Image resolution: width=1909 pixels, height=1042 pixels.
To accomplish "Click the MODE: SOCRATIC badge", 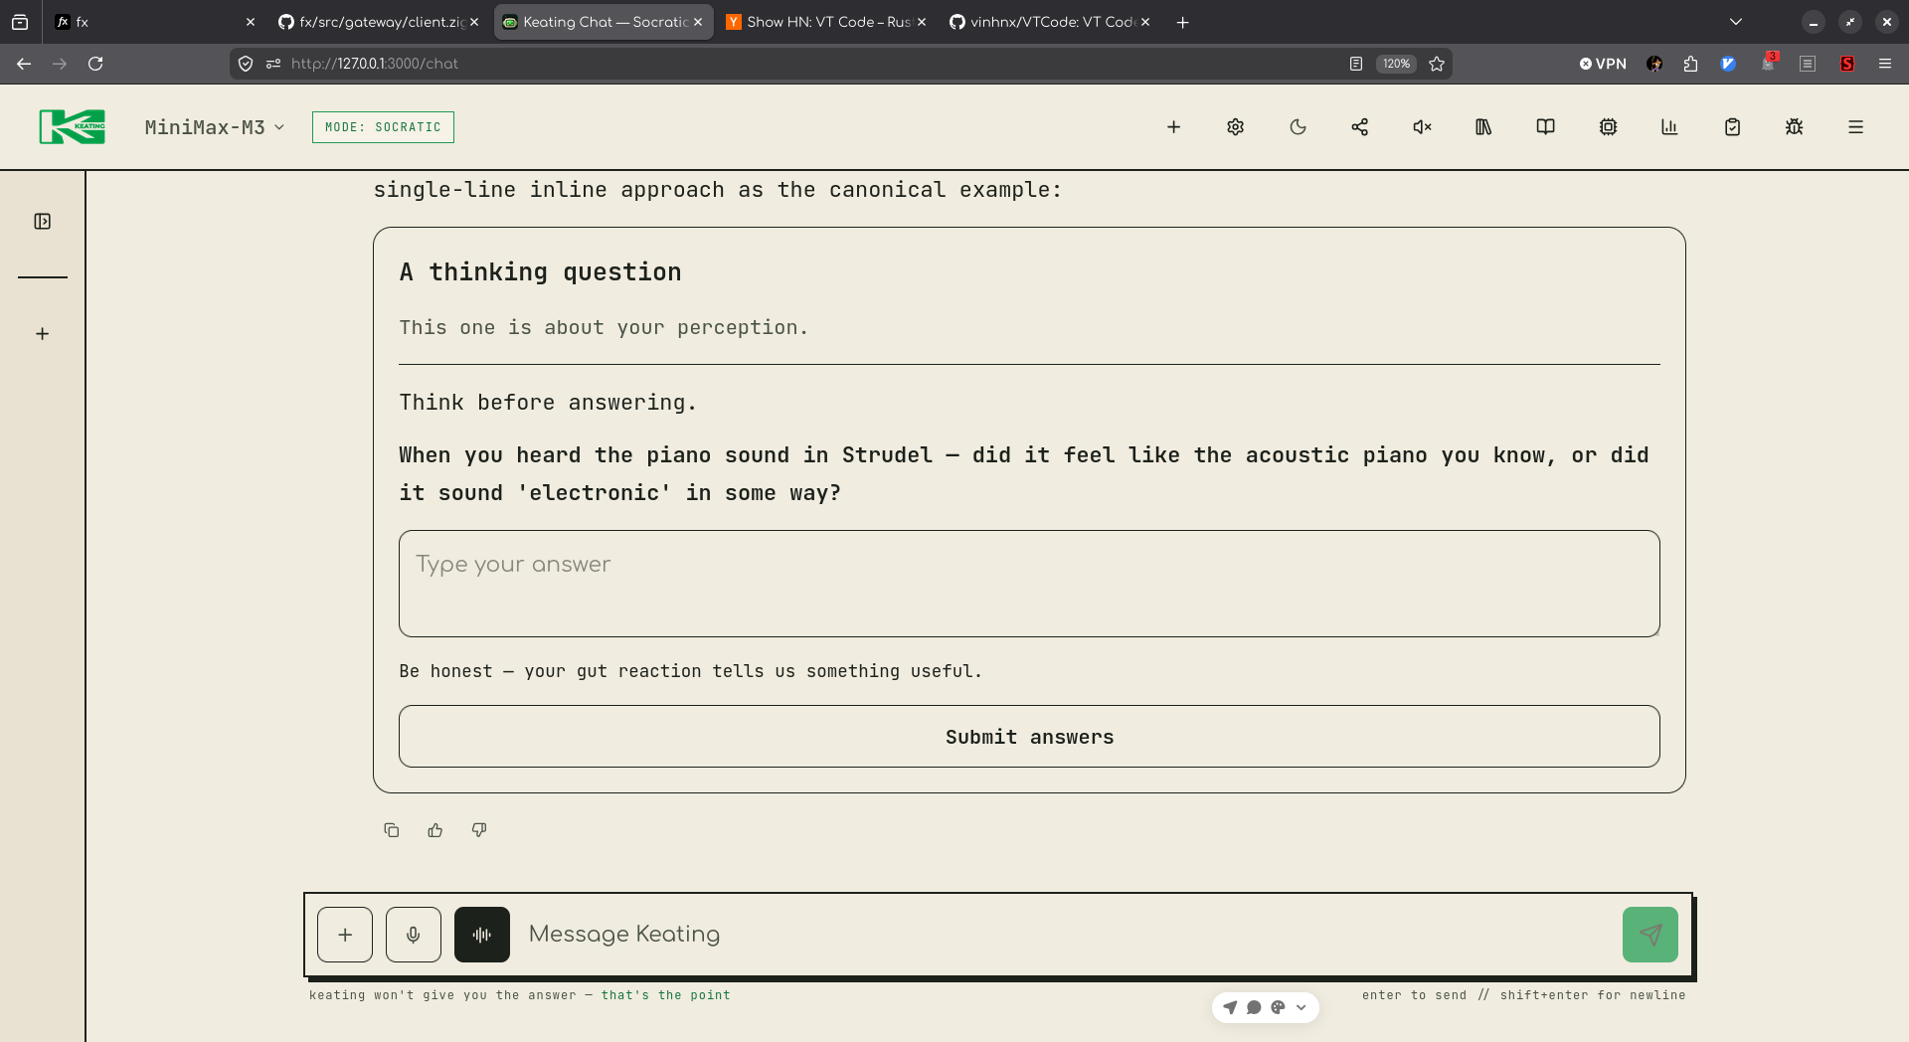I will (x=383, y=127).
